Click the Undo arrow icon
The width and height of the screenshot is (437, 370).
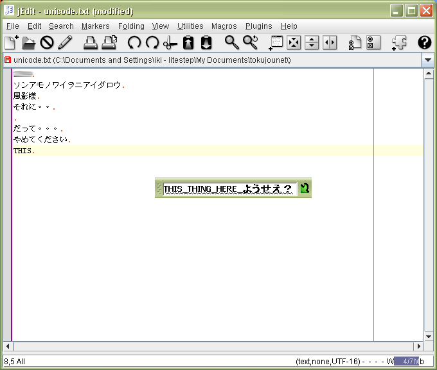pos(134,43)
